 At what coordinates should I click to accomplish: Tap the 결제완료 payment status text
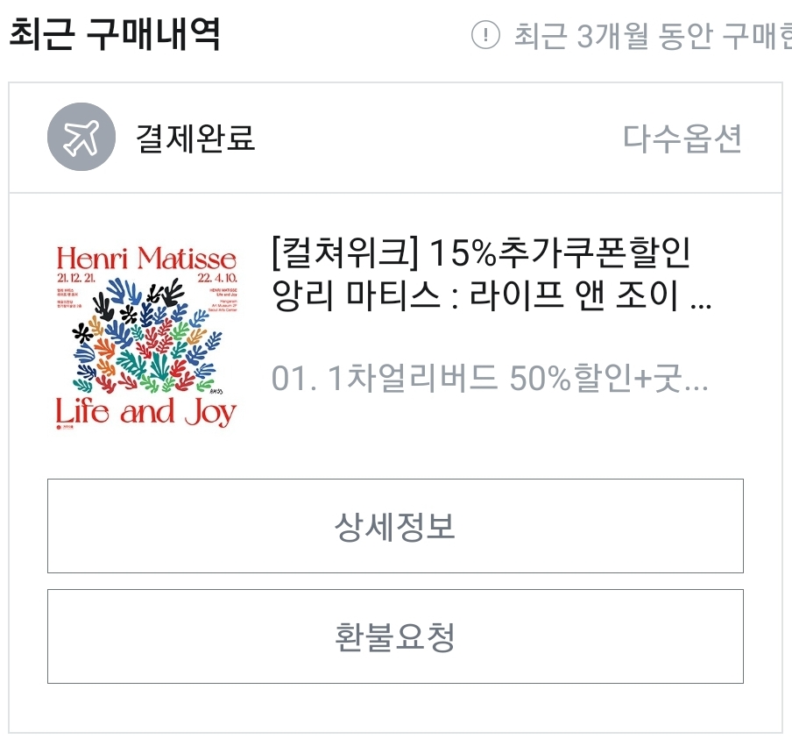click(x=195, y=138)
